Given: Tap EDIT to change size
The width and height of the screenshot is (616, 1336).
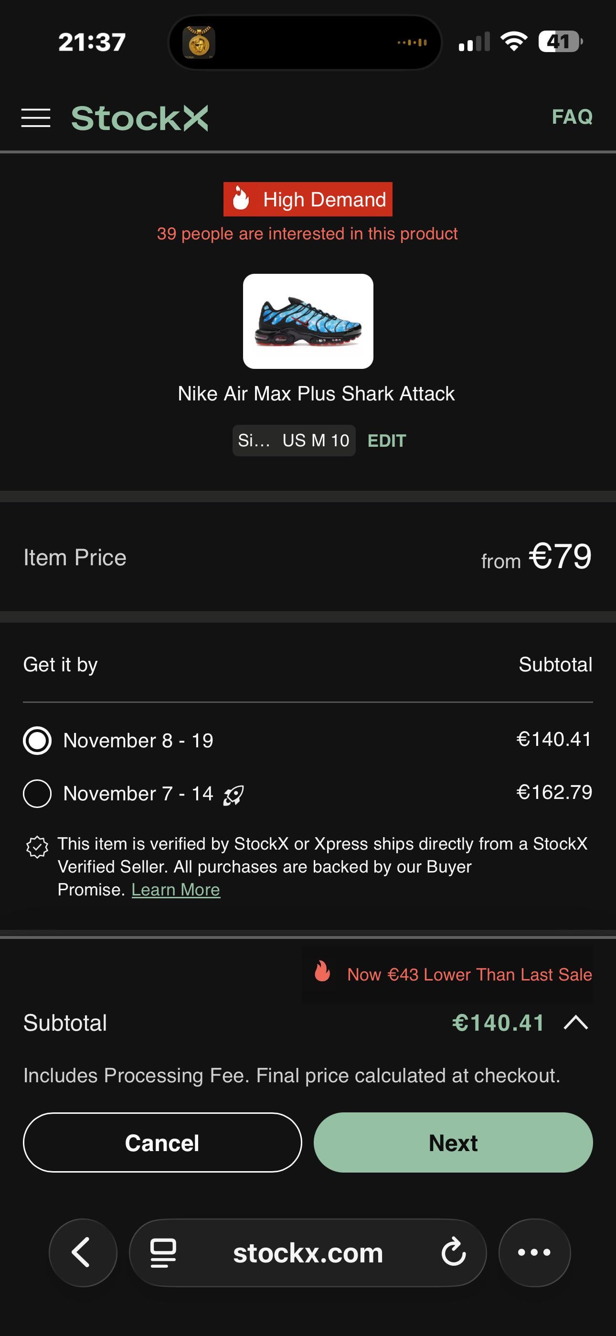Looking at the screenshot, I should tap(386, 441).
